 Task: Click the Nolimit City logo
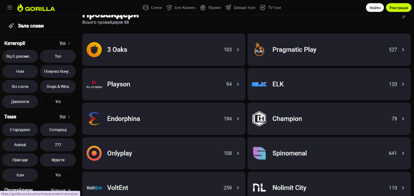coord(259,188)
